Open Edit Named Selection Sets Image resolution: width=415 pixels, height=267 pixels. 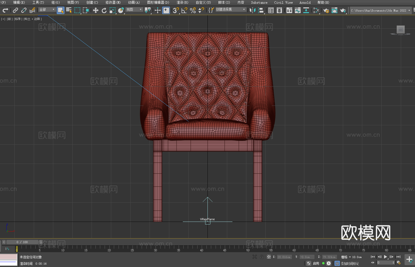click(211, 10)
